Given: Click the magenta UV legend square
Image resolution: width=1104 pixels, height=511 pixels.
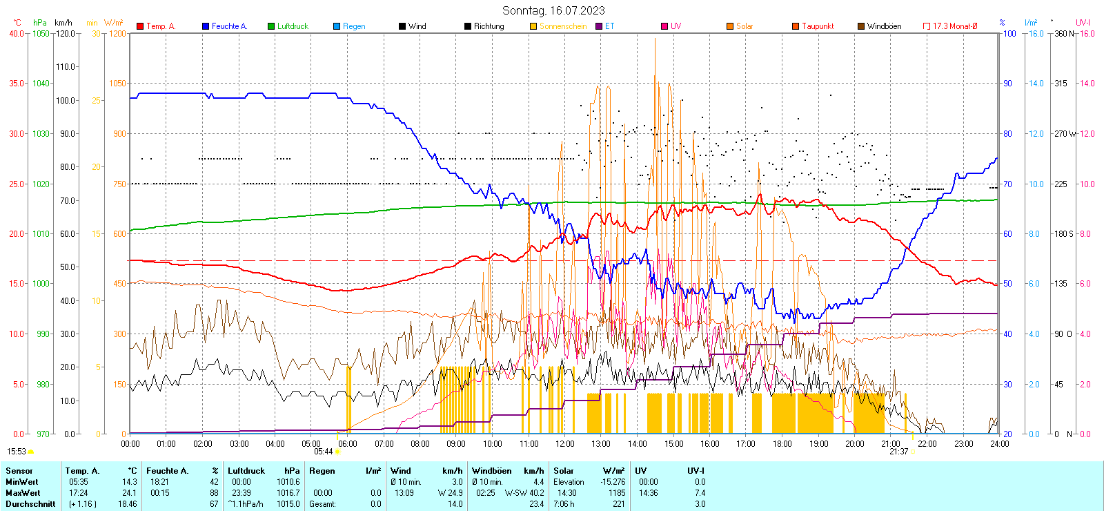Looking at the screenshot, I should tap(664, 26).
